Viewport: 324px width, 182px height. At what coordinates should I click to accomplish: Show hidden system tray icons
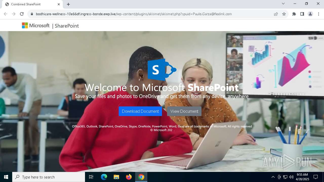273,177
